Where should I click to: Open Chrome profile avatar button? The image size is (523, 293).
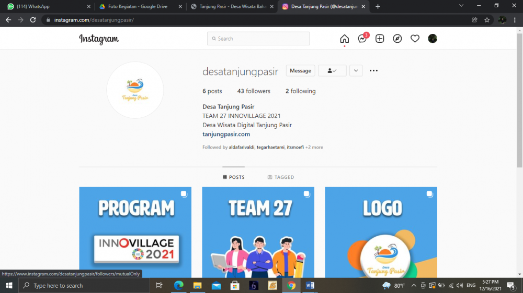tap(502, 20)
